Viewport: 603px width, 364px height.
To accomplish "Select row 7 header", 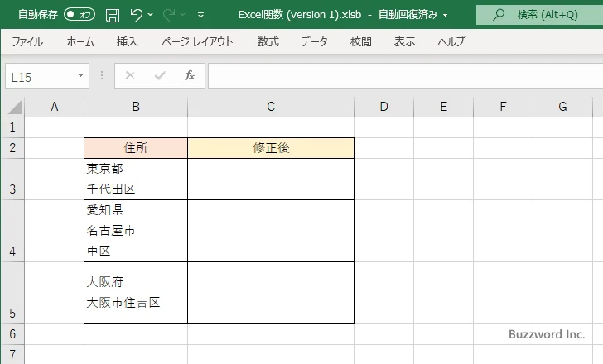I will (x=12, y=354).
